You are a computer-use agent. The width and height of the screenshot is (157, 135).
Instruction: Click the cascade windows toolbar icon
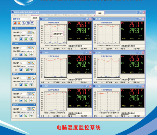tap(23, 23)
